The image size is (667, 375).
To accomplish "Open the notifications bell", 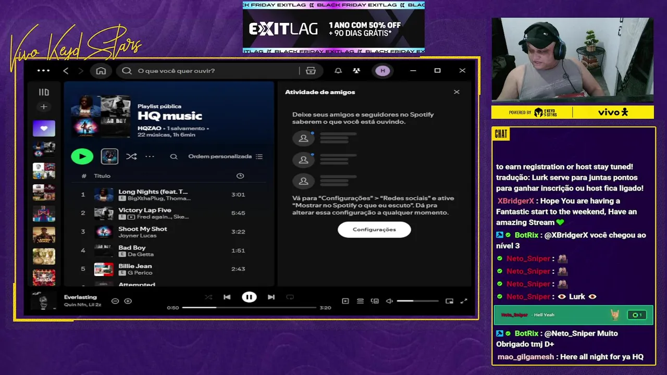I will [338, 71].
